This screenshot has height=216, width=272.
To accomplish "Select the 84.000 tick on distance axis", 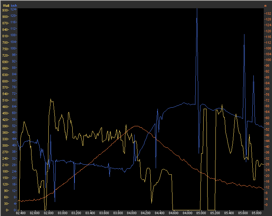I will click(x=132, y=213).
